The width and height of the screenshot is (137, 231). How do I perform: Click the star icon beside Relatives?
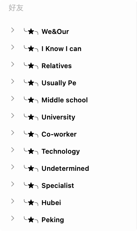coord(31,66)
